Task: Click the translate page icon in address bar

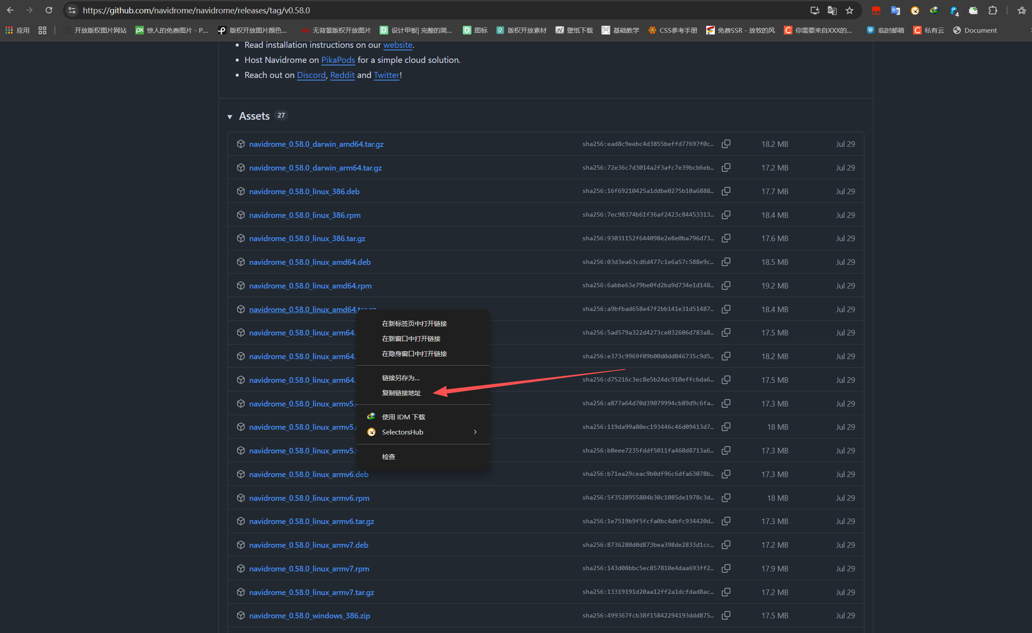Action: point(832,10)
